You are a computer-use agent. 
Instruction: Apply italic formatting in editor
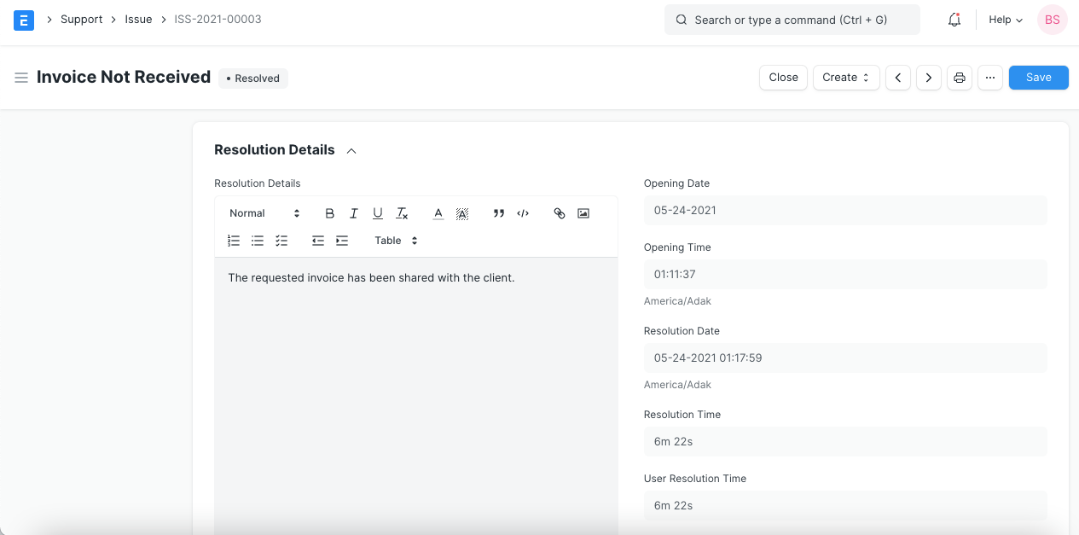pos(354,213)
